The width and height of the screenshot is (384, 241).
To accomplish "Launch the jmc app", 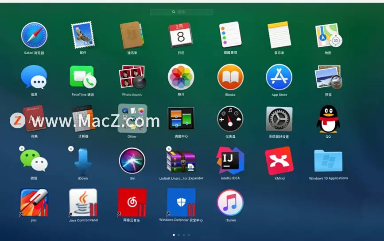I will 34,203.
